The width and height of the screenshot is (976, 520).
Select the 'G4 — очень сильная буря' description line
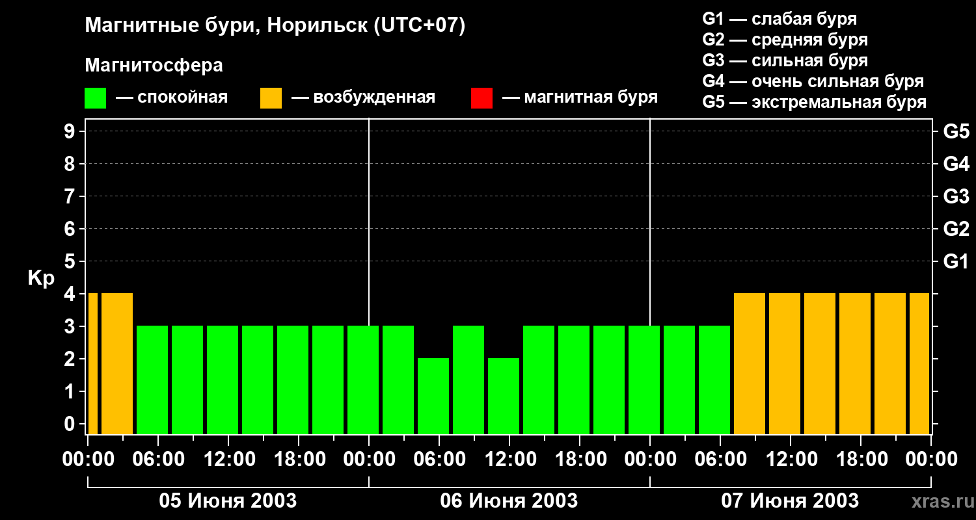point(813,81)
